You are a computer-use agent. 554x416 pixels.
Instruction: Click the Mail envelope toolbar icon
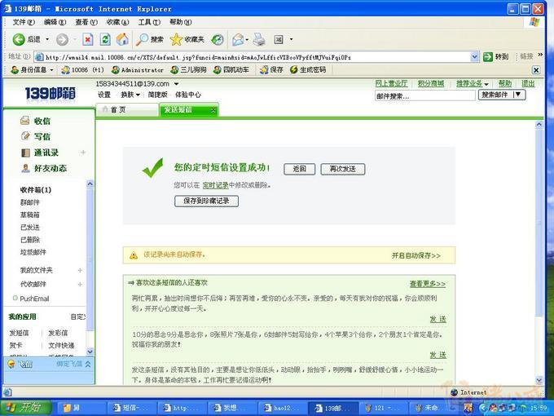click(238, 39)
